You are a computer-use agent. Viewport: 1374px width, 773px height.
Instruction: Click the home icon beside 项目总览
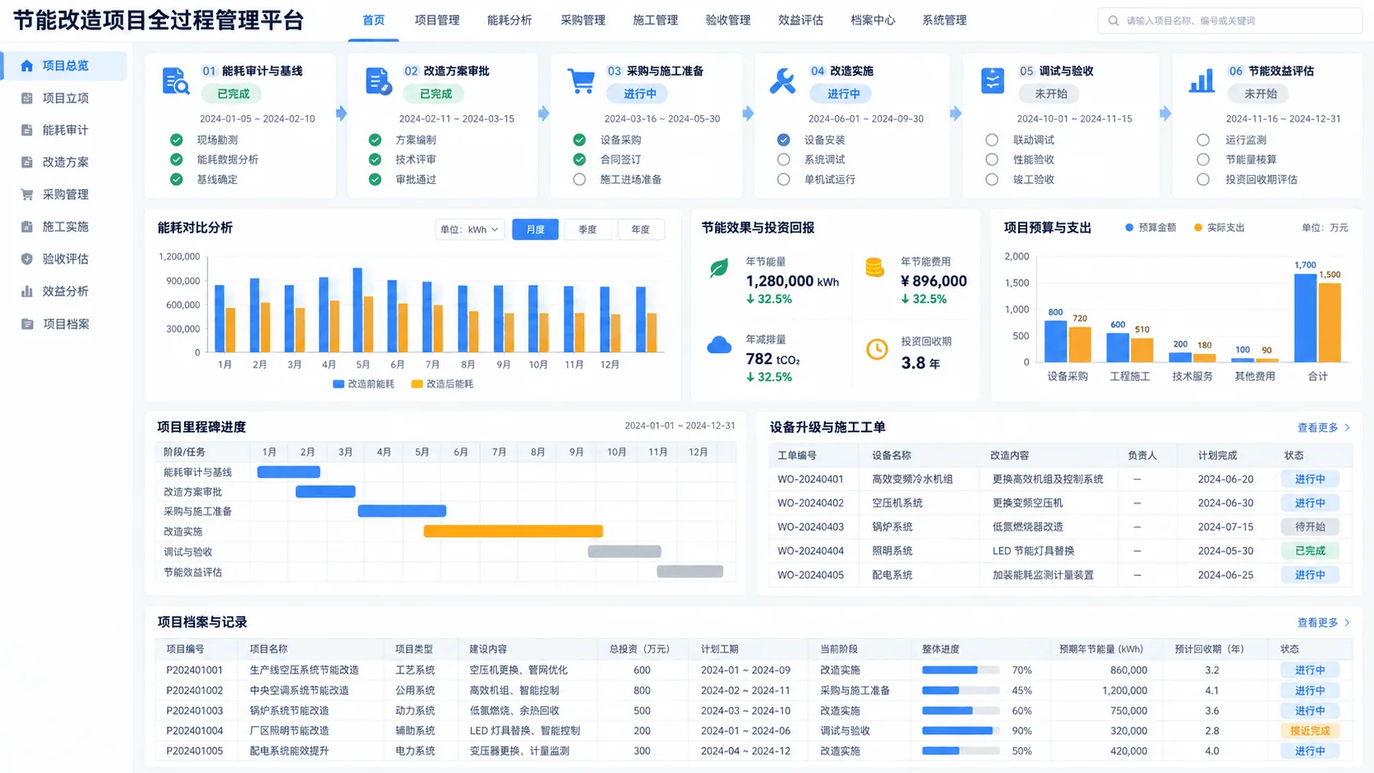[27, 66]
